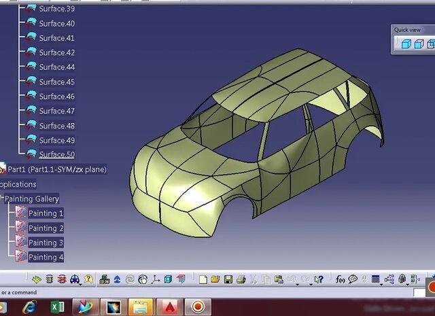
Task: Select Surface.49 in the tree
Action: [57, 140]
